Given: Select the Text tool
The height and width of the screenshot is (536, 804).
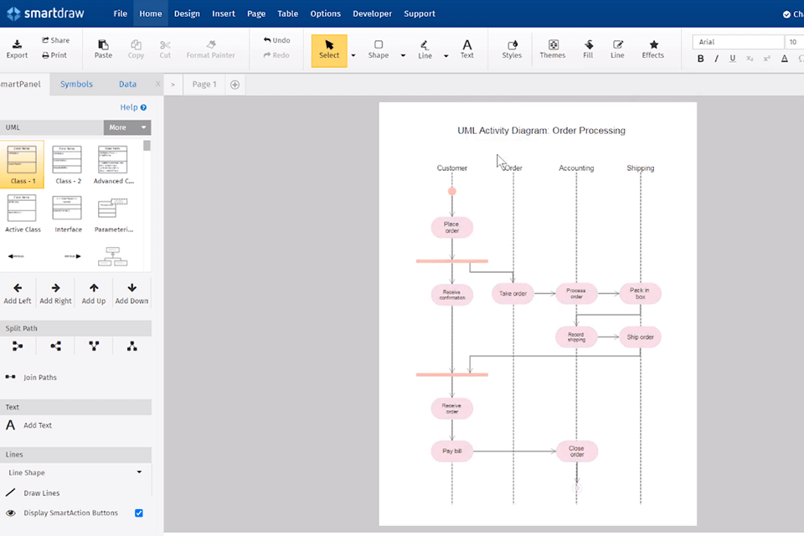Looking at the screenshot, I should 466,49.
